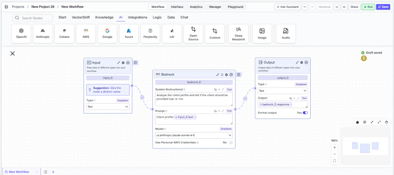Screen dimensions: 394x175
Task: Open the Knowledge node category
Action: pos(104,17)
